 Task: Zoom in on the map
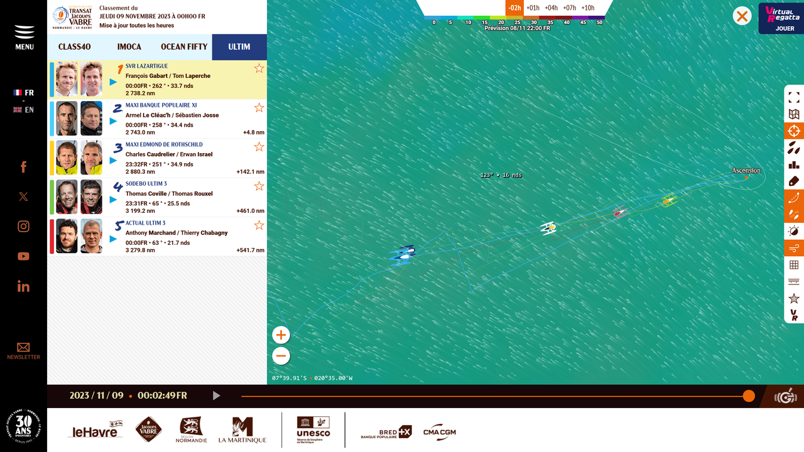tap(281, 335)
